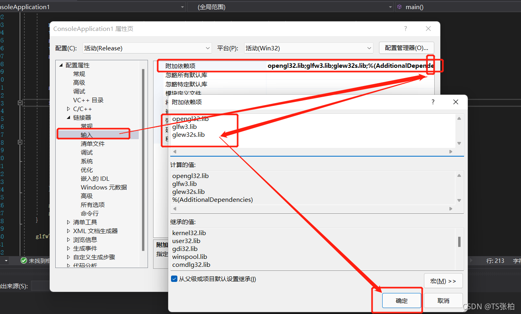Image resolution: width=521 pixels, height=314 pixels.
Task: Click left arrow of edit box horizontal scrollbar
Action: [175, 151]
